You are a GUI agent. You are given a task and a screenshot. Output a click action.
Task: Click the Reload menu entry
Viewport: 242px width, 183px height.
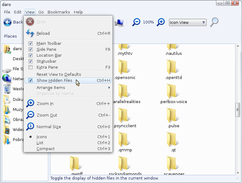click(68, 33)
